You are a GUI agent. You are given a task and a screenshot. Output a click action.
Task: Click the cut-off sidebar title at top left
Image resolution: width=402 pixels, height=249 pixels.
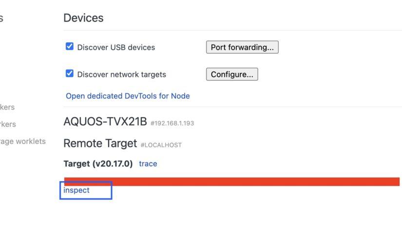point(1,18)
